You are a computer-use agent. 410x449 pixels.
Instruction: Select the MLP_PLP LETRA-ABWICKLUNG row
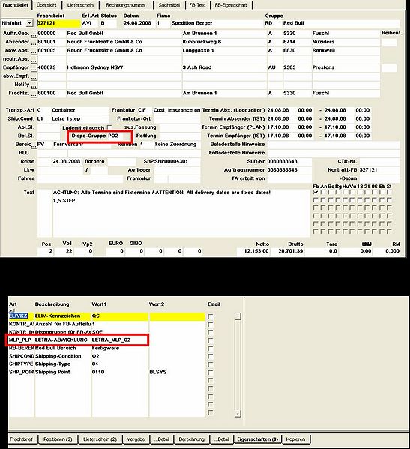(x=78, y=340)
